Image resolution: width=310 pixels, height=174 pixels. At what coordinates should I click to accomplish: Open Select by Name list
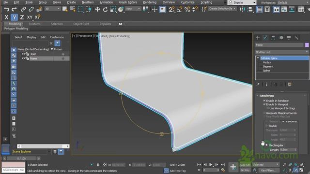point(73,9)
